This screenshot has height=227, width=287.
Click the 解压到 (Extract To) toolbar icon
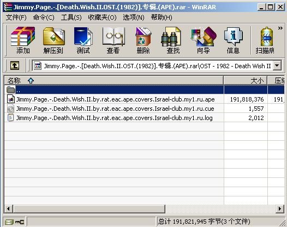click(x=53, y=40)
